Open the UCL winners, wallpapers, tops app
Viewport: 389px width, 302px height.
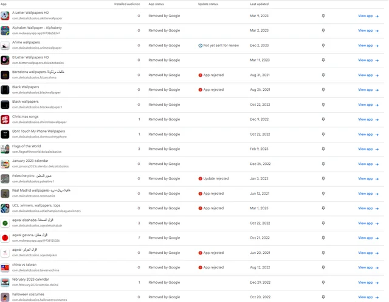pos(36,205)
